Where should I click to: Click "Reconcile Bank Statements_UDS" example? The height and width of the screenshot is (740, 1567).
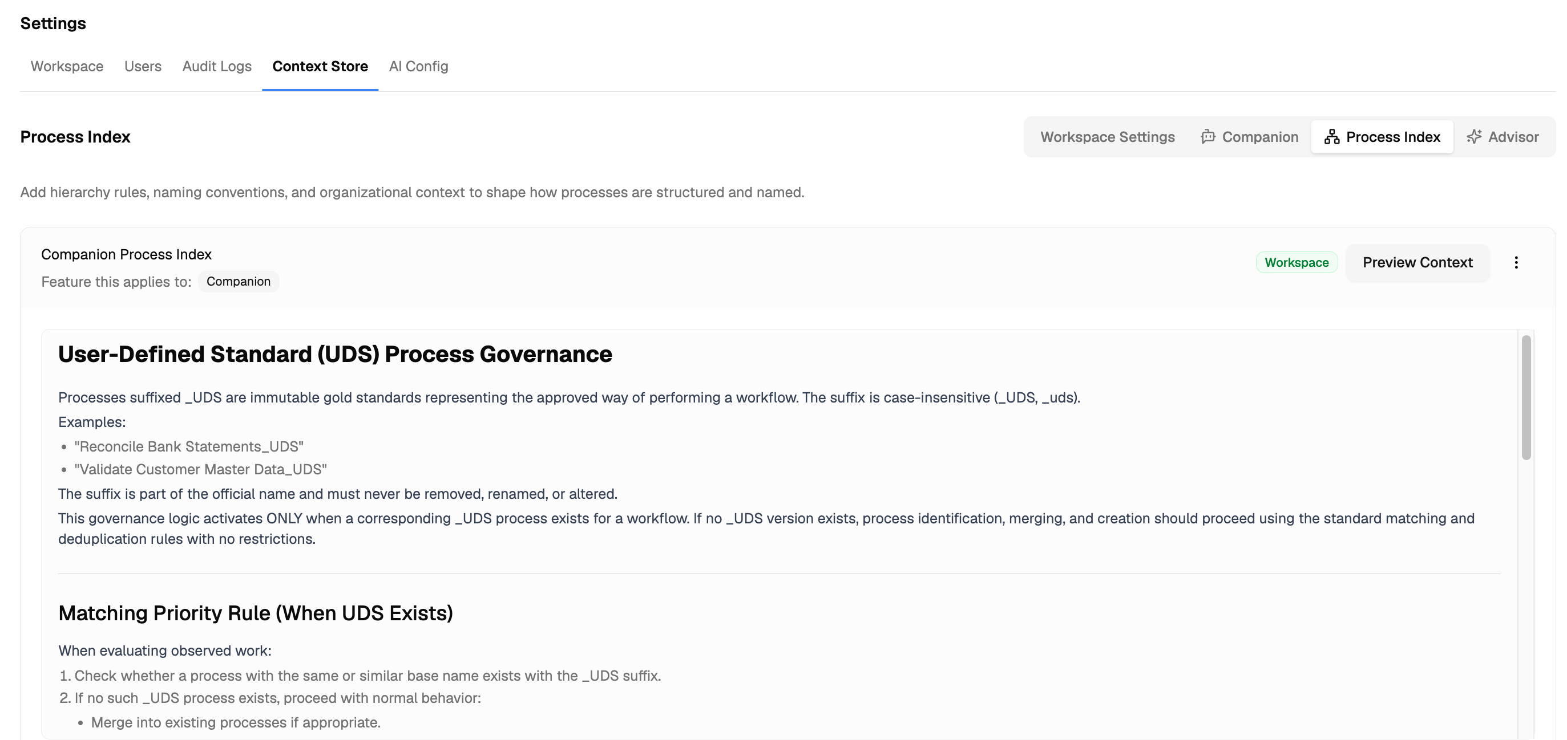pyautogui.click(x=188, y=446)
